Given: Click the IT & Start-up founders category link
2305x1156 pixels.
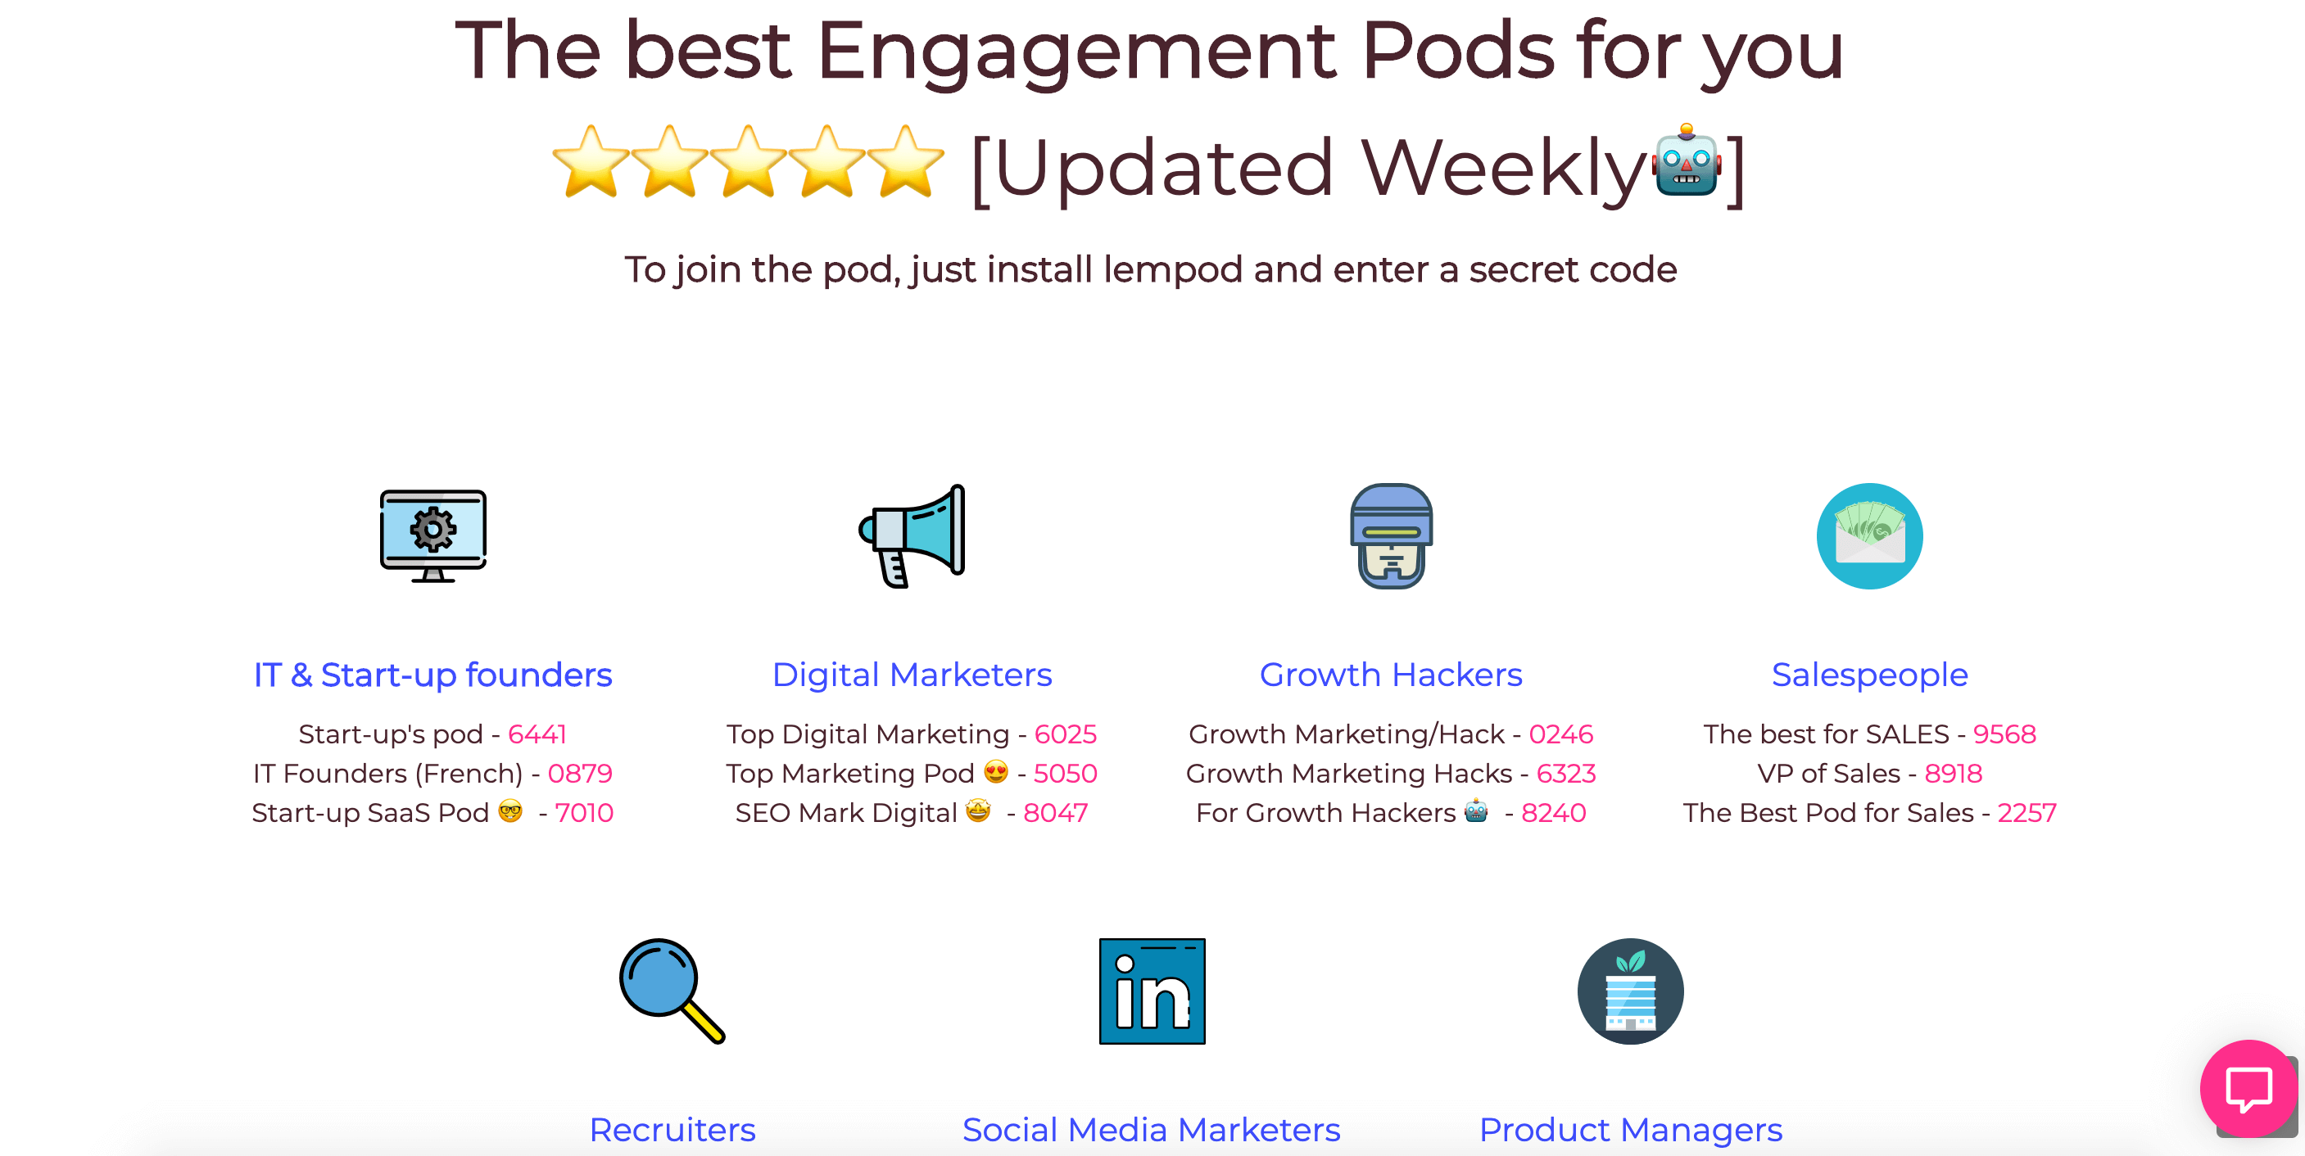Looking at the screenshot, I should (432, 674).
